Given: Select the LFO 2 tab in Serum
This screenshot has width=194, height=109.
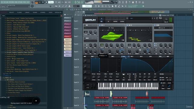Looking at the screenshot, I should point(132,57).
